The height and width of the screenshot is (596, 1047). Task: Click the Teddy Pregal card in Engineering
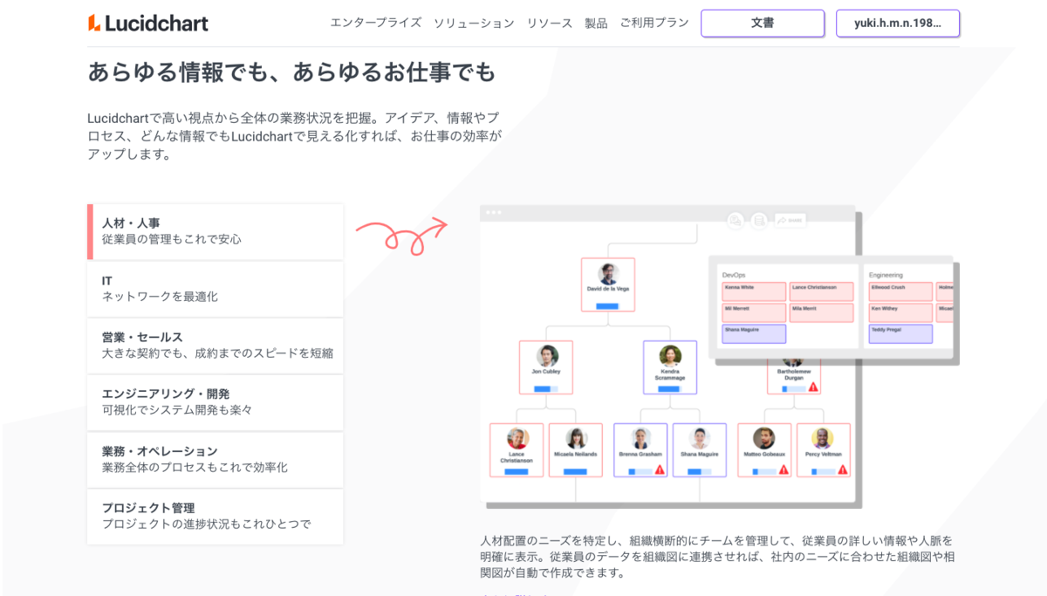(x=900, y=333)
